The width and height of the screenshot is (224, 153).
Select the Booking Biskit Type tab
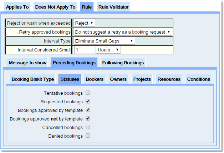pyautogui.click(x=33, y=79)
